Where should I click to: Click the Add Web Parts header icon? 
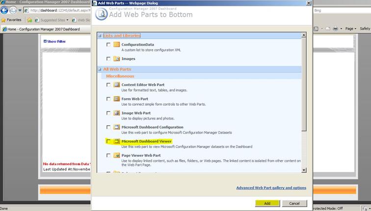click(x=101, y=14)
